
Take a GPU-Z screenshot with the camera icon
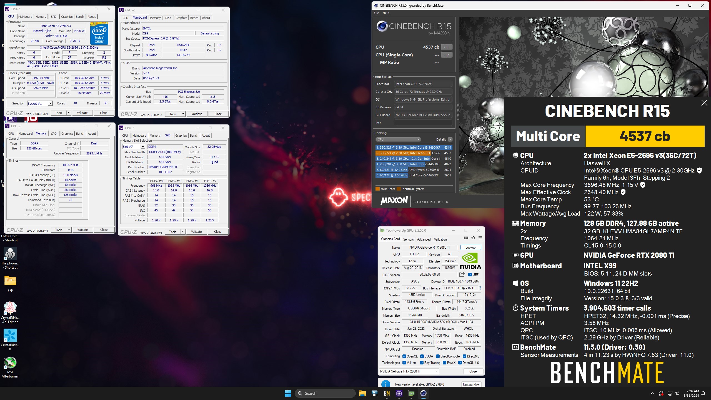466,238
